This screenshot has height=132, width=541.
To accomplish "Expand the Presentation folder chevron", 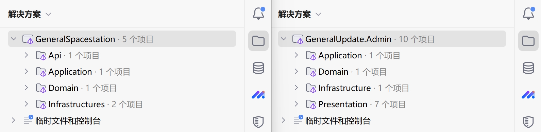I will [296, 104].
